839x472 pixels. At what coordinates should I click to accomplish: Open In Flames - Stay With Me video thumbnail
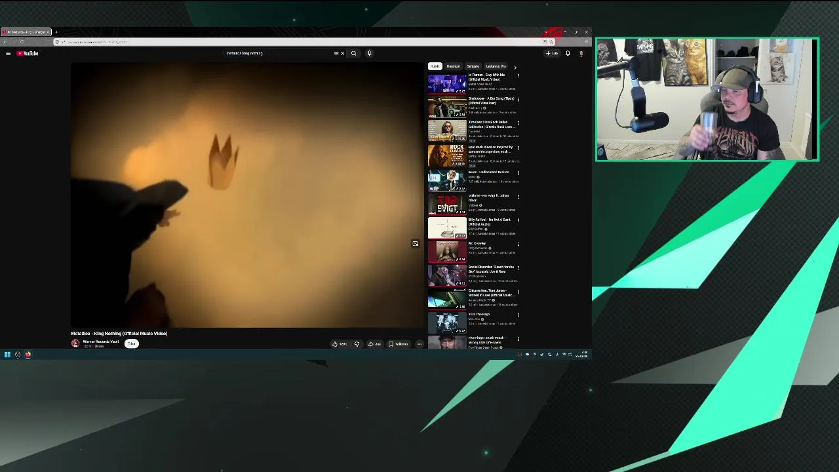pyautogui.click(x=447, y=83)
